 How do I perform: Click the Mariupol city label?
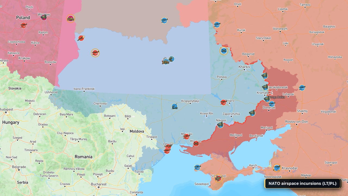click(x=266, y=127)
